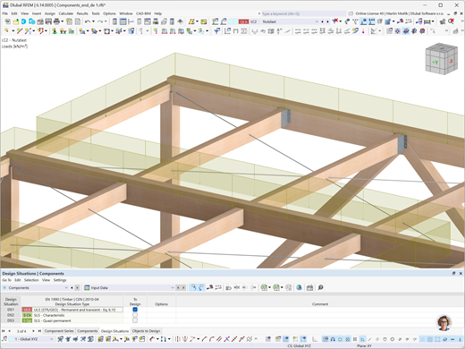Click the Undo arrow icon
The width and height of the screenshot is (465, 349).
pyautogui.click(x=88, y=21)
